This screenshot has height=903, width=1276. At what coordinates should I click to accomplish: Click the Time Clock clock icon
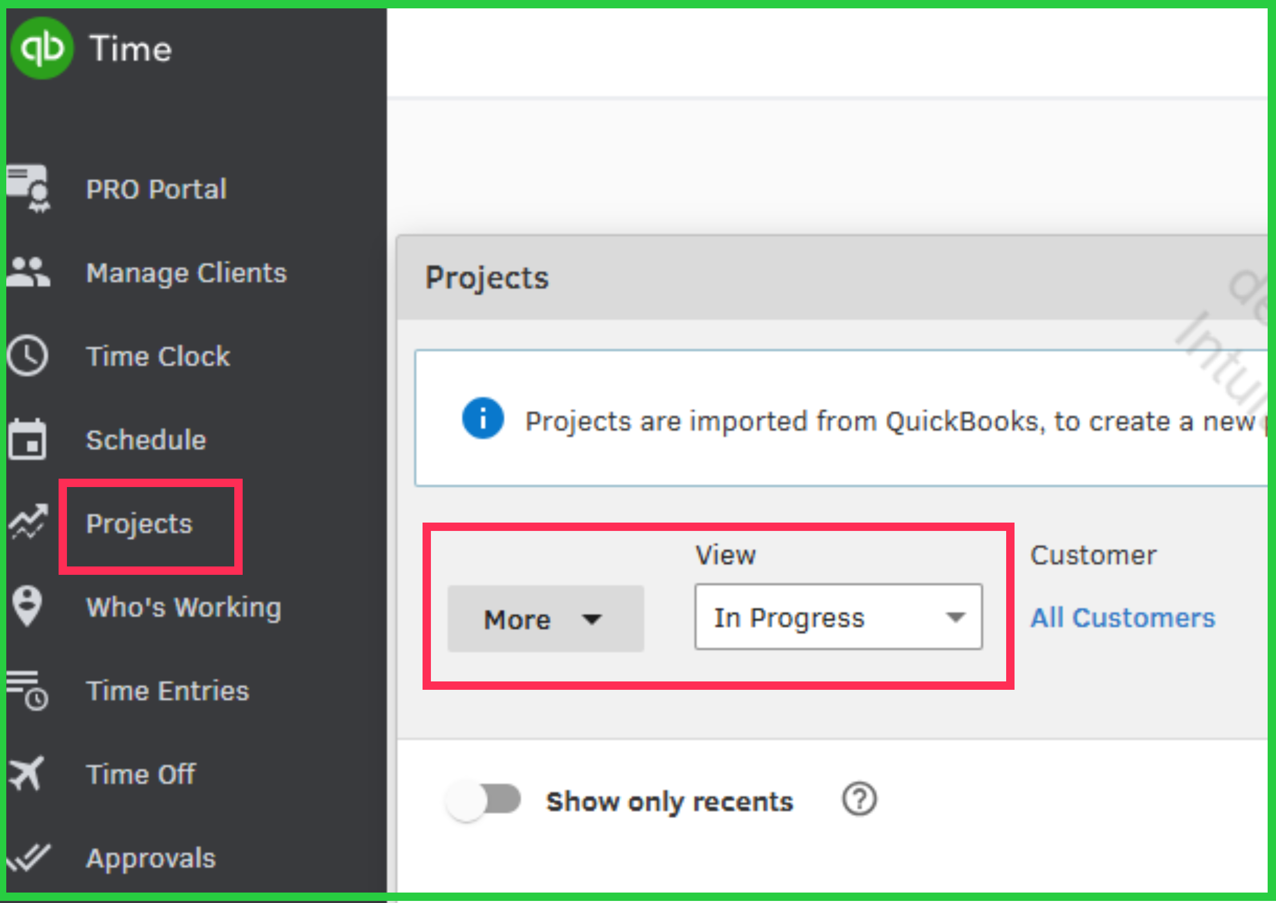click(x=28, y=356)
